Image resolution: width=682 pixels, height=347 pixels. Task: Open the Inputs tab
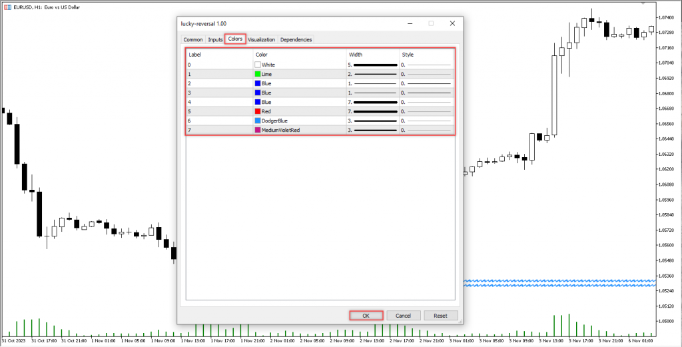point(215,39)
